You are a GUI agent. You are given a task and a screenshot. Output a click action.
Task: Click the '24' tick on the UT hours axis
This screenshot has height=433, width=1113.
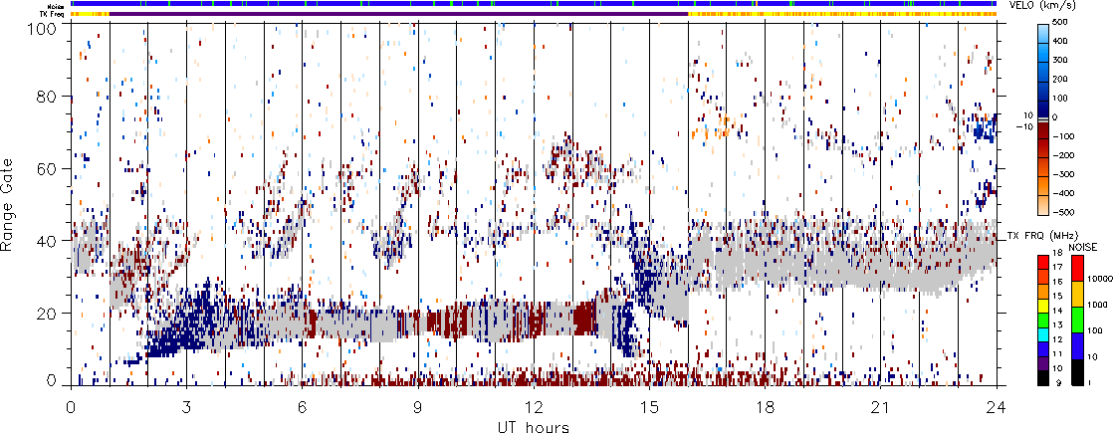997,406
